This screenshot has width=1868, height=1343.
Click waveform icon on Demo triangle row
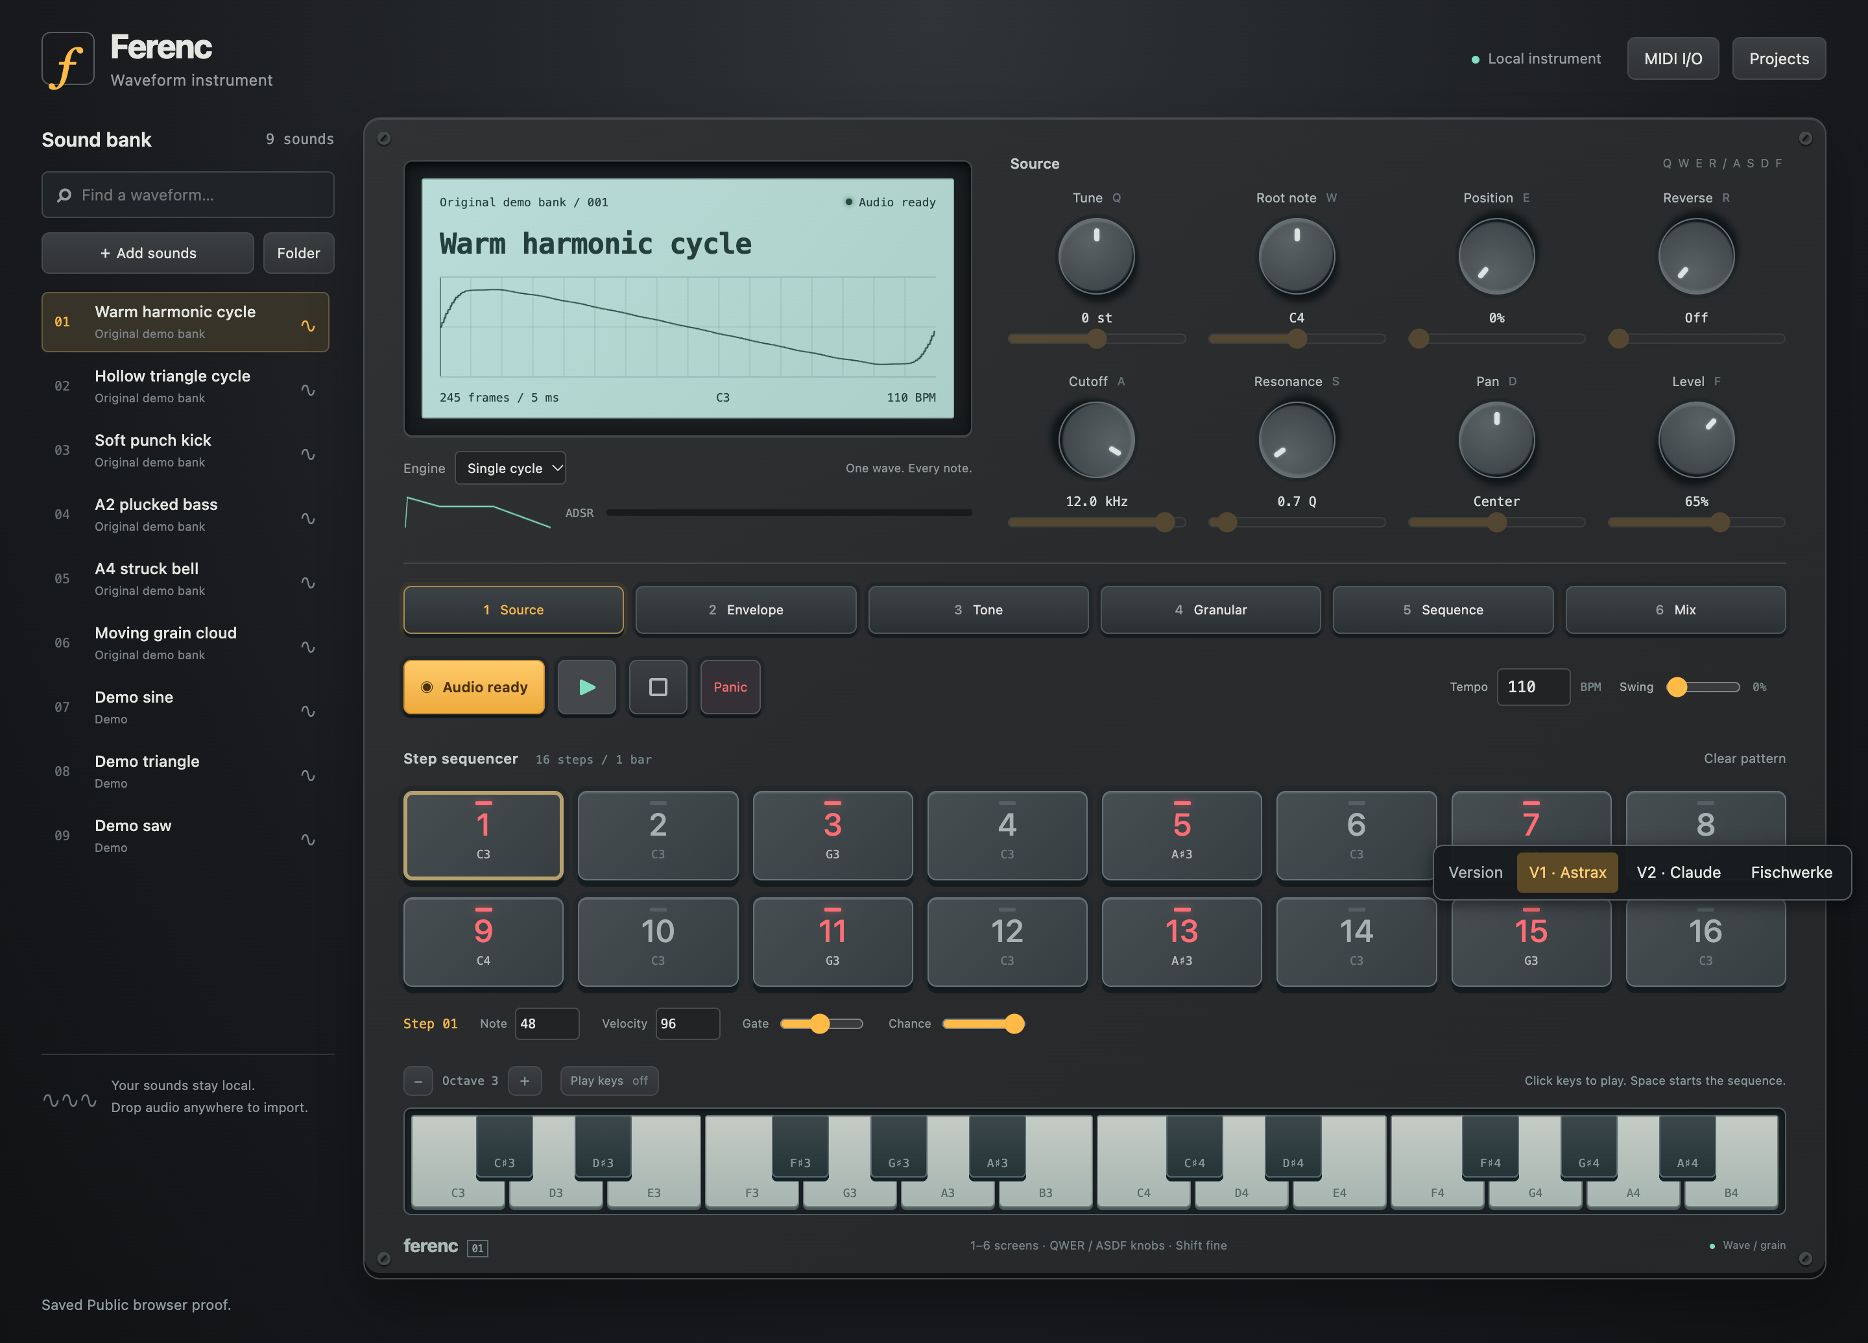coord(308,775)
